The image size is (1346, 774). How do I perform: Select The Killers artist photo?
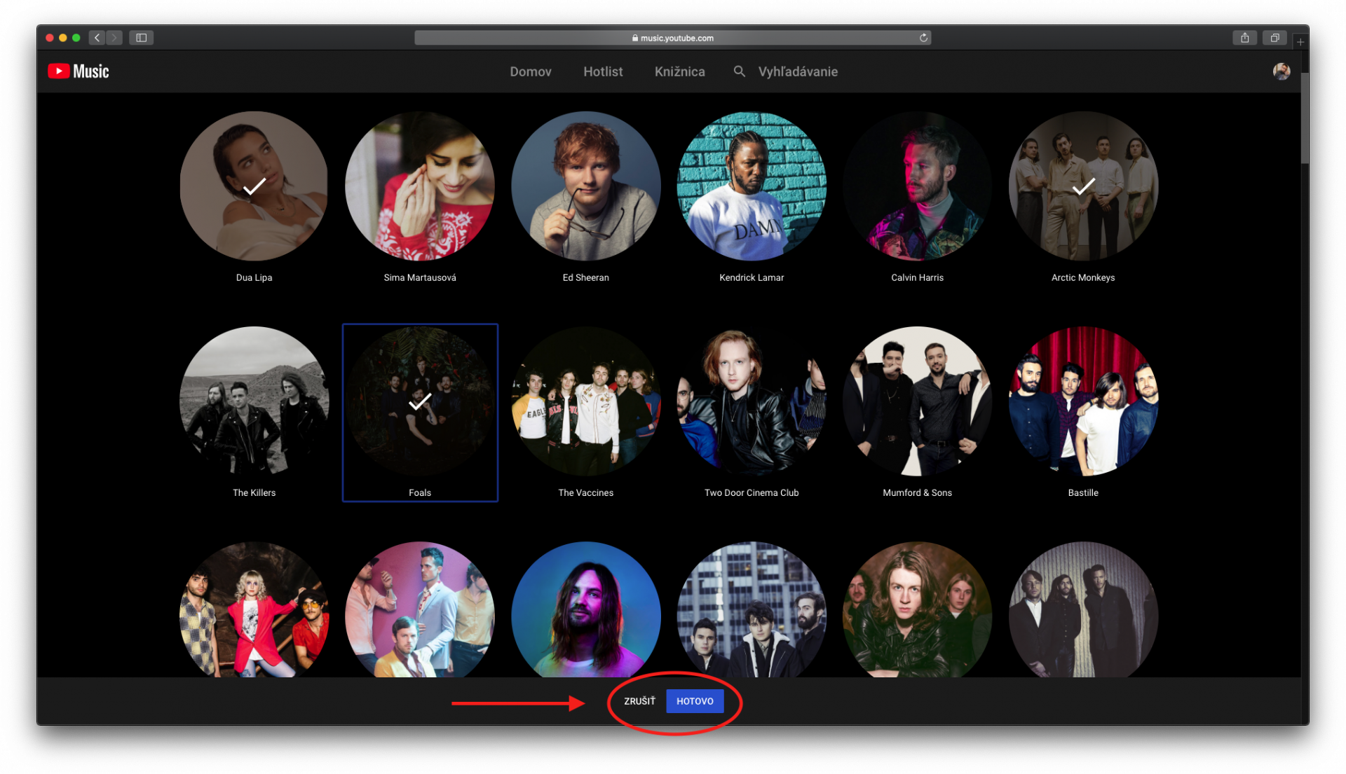[x=254, y=401]
